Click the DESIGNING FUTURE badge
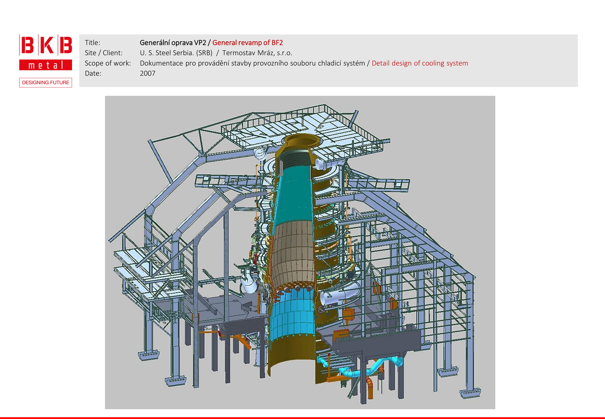Image resolution: width=605 pixels, height=419 pixels. [46, 83]
